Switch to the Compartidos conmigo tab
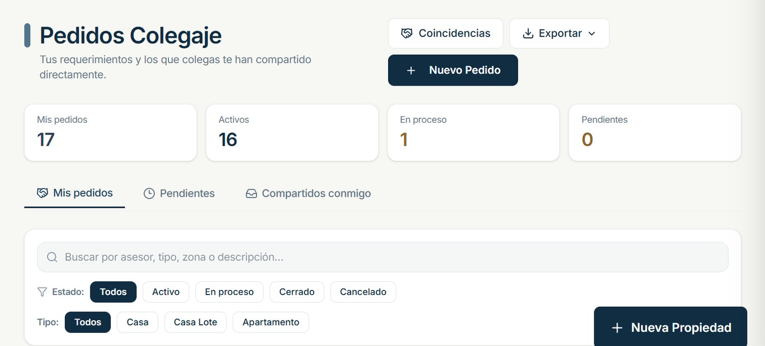This screenshot has width=765, height=346. pyautogui.click(x=308, y=194)
